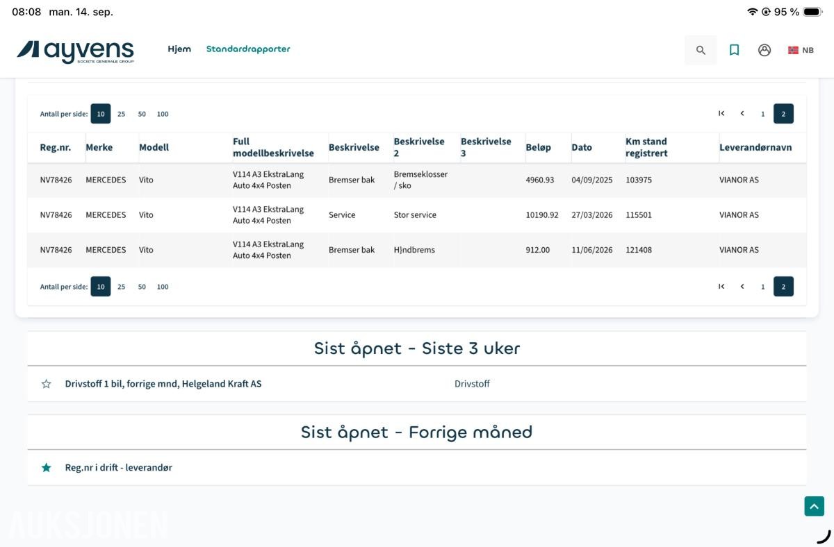The width and height of the screenshot is (834, 547).
Task: Click the Wi-Fi status icon
Action: point(752,12)
